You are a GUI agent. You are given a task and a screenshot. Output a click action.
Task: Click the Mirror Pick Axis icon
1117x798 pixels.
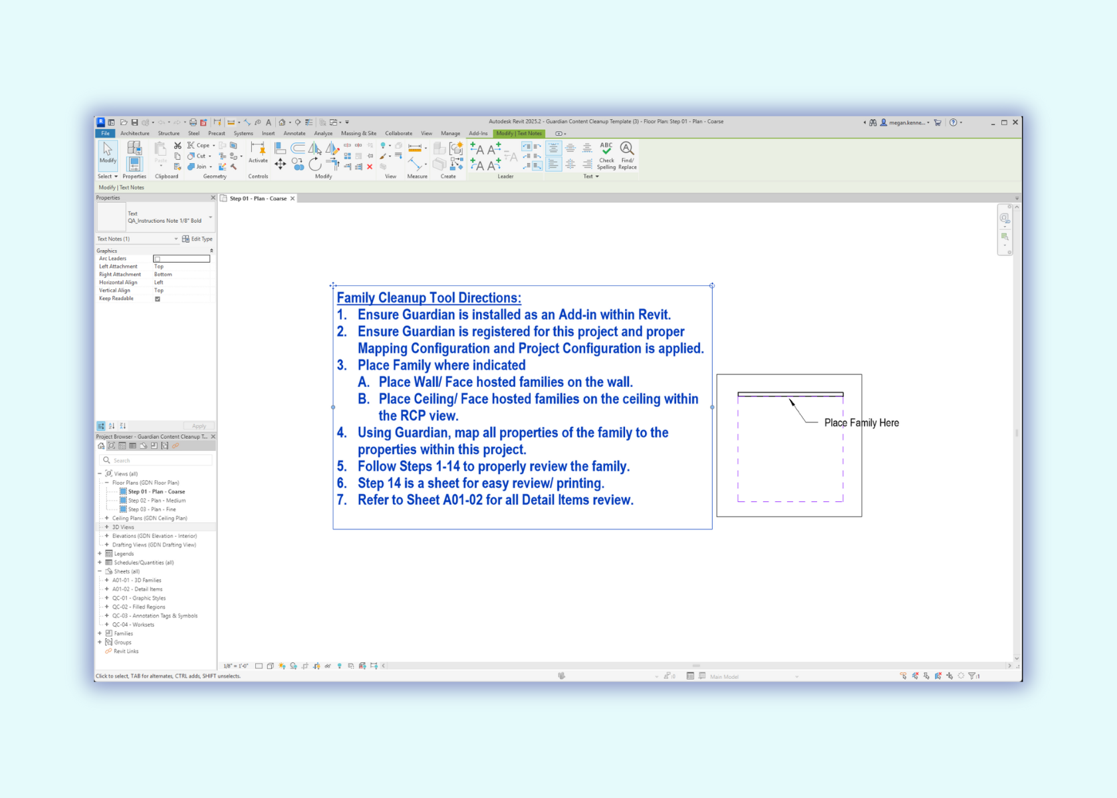point(314,148)
